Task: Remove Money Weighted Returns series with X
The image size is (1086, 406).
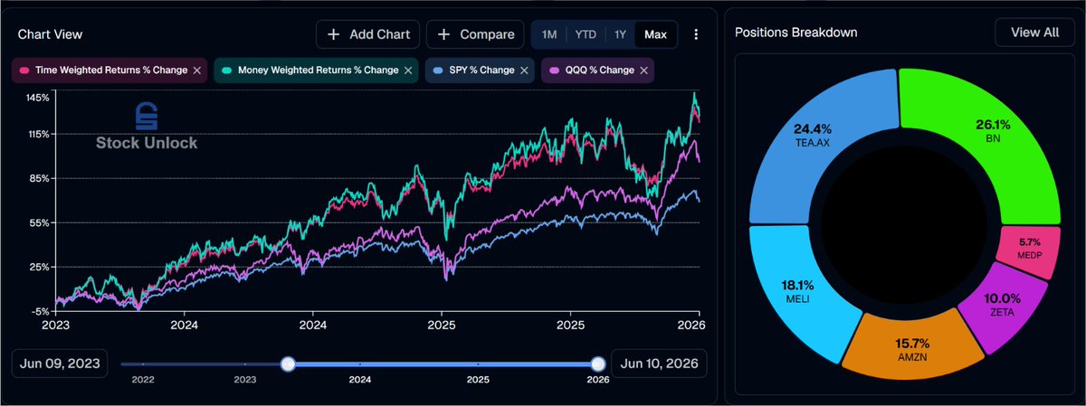Action: coord(408,70)
